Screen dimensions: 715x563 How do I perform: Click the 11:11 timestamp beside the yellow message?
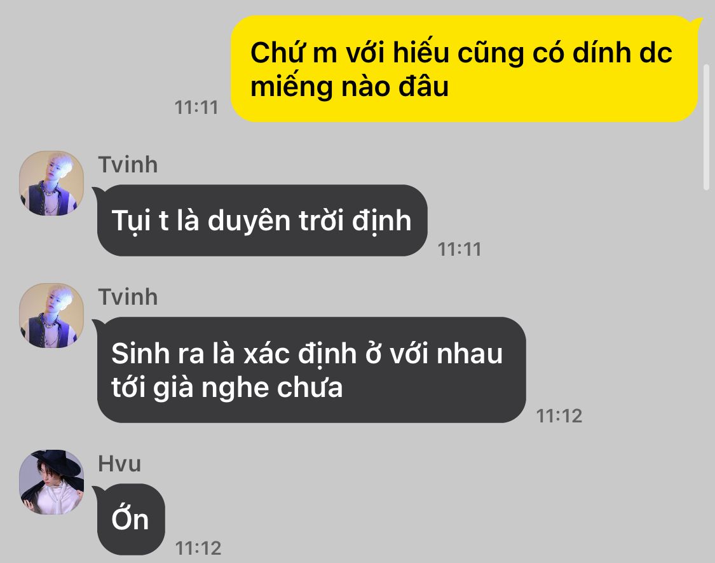pos(196,108)
